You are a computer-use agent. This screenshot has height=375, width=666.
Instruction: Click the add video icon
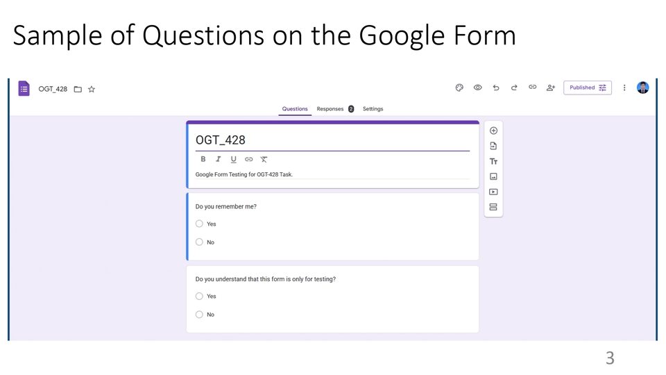493,192
